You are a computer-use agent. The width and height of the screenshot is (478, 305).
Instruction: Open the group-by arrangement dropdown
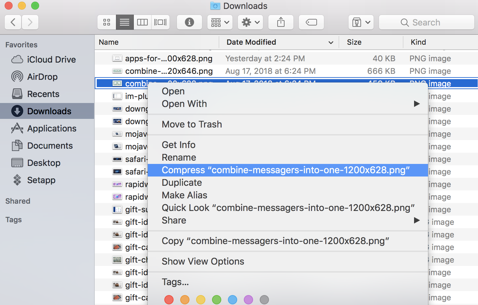pyautogui.click(x=220, y=22)
